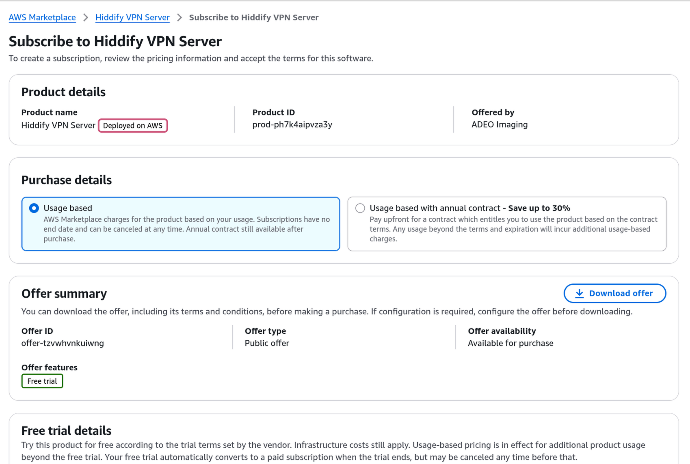Click the Subscribe to Hiddify VPN Server heading
This screenshot has height=464, width=690.
pyautogui.click(x=115, y=41)
